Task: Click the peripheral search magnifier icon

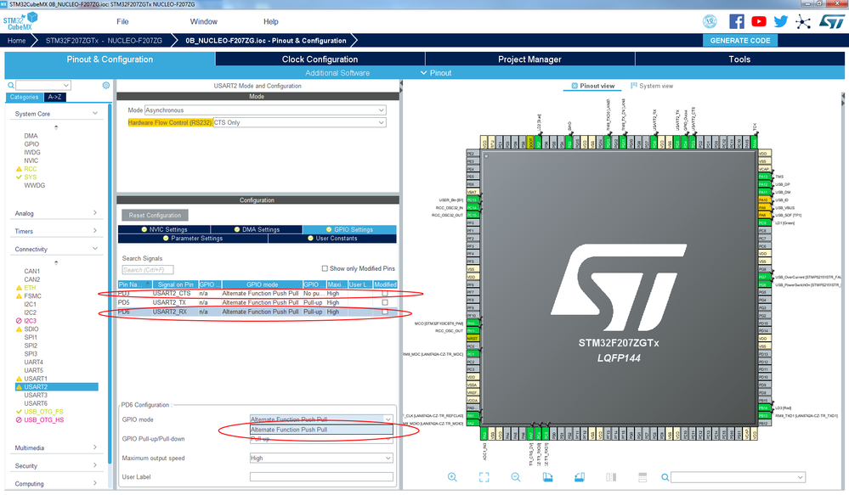Action: point(10,85)
